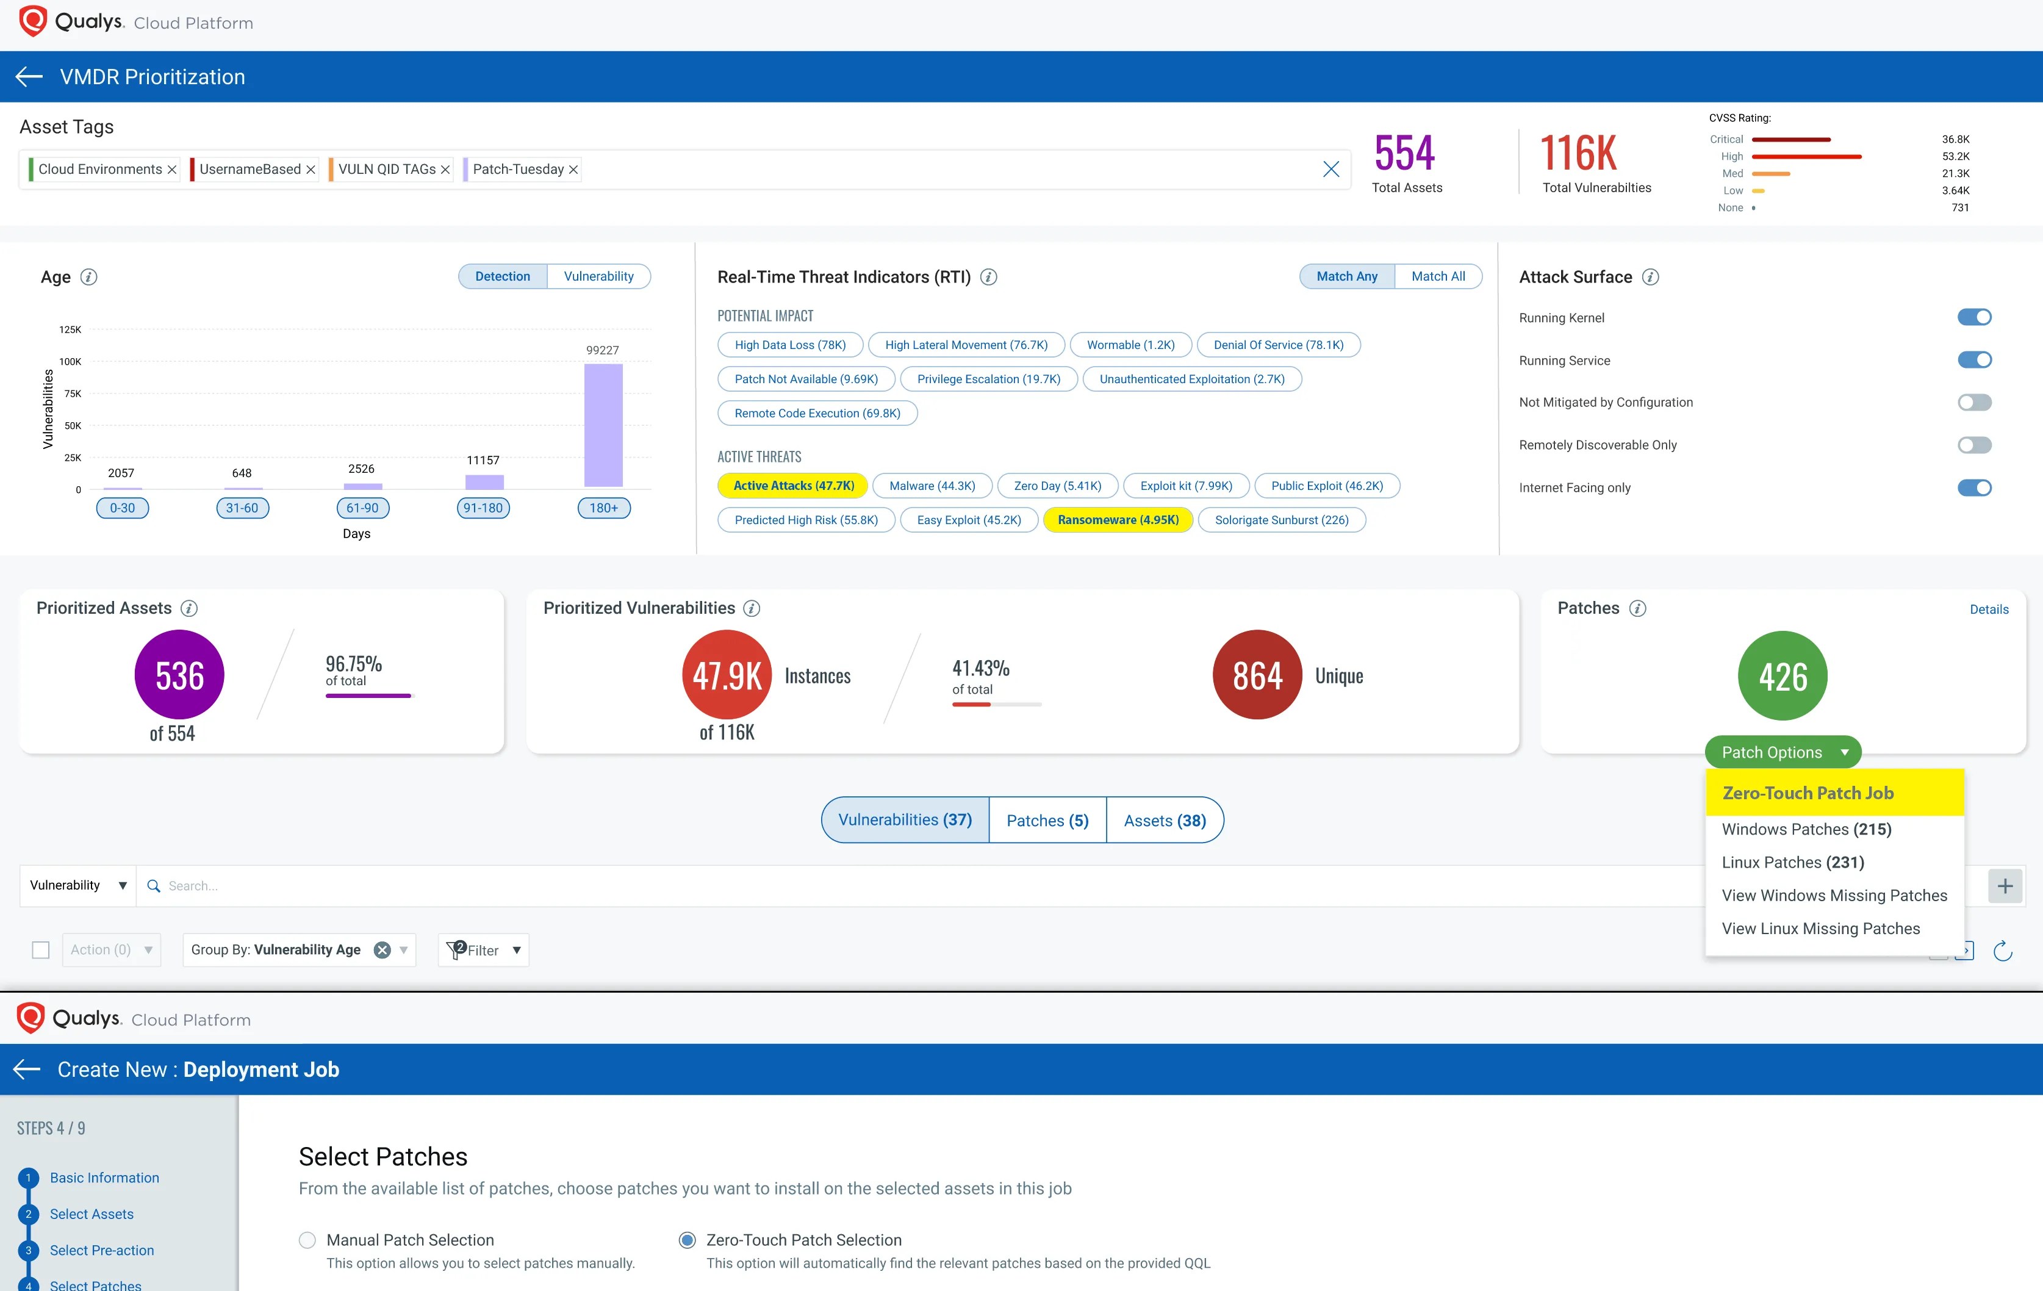The height and width of the screenshot is (1291, 2043).
Task: Disable the Running Kernel toggle
Action: click(1974, 317)
